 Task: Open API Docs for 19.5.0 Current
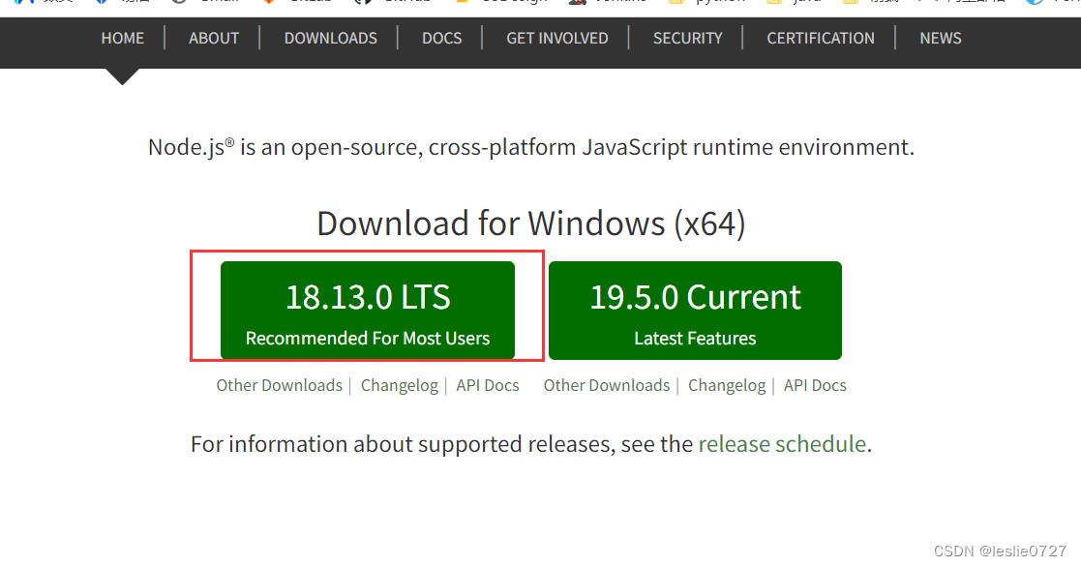[815, 385]
